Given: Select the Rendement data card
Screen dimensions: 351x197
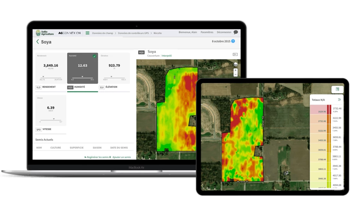Looking at the screenshot, I should 51,68.
